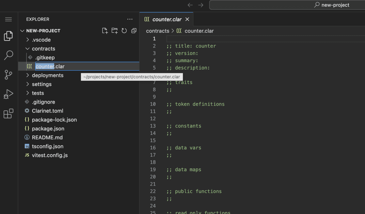
Task: Click the New File icon in Explorer
Action: 105,31
